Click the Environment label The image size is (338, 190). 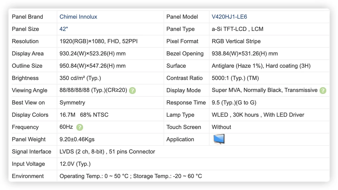[28, 176]
